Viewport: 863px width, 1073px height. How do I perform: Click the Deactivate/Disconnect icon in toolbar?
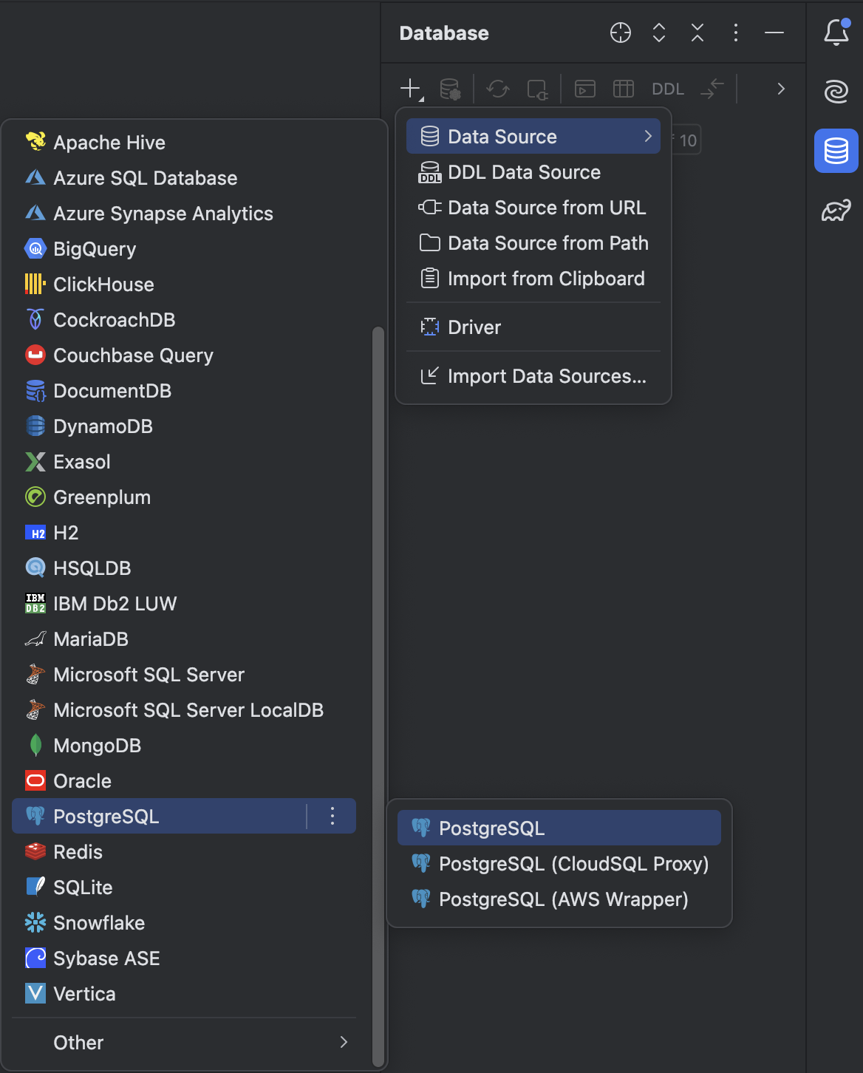(537, 89)
